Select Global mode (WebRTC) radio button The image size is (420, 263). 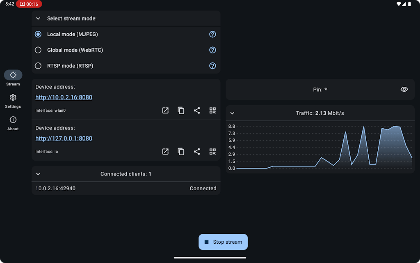[38, 50]
